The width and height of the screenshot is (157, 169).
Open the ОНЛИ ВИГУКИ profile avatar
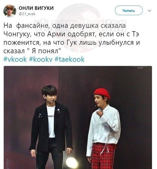click(x=10, y=11)
